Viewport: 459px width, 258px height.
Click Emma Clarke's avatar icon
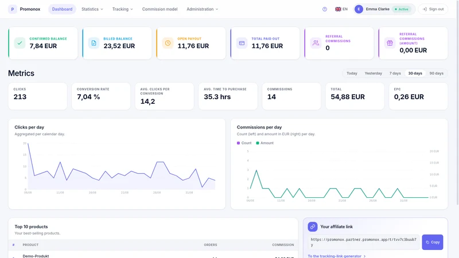[x=359, y=9]
